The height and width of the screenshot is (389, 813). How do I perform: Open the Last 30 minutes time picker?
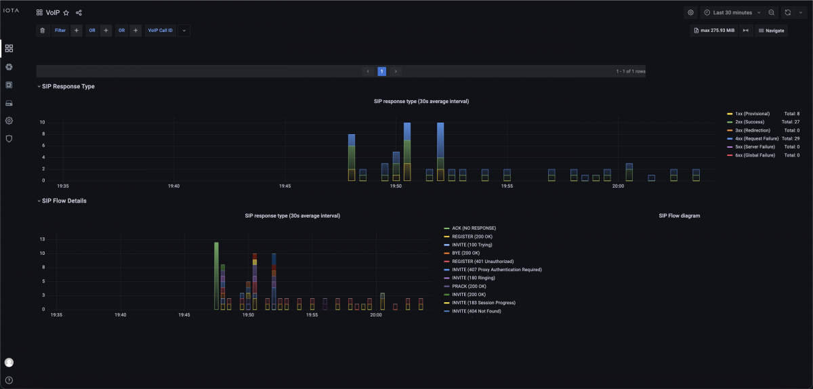coord(732,12)
